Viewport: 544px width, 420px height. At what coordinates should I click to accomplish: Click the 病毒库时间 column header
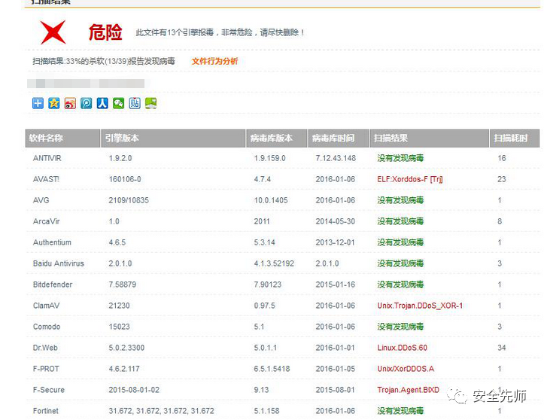click(339, 138)
